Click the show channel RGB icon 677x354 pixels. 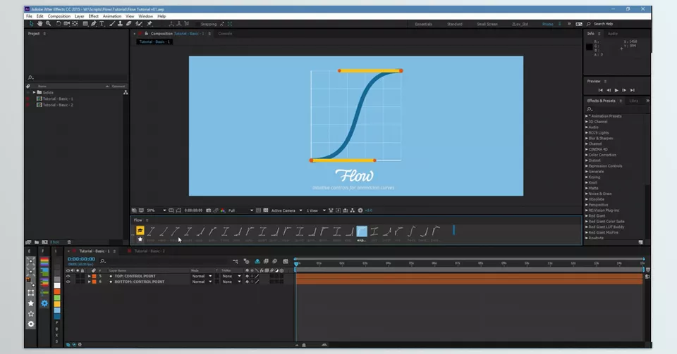tap(223, 210)
